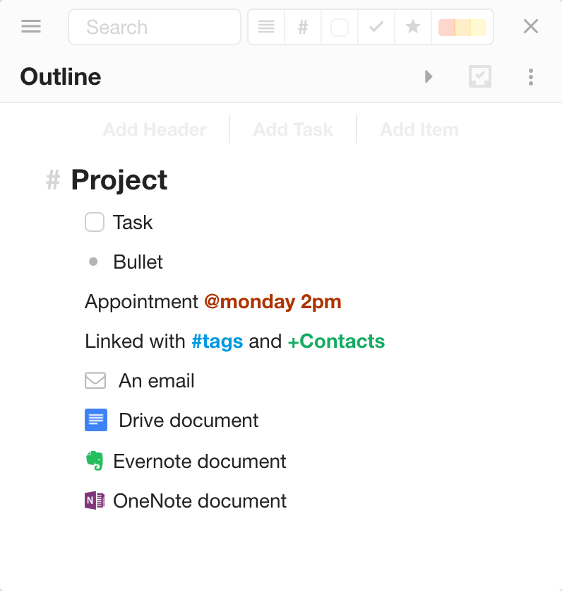
Task: Pick the red-yellow color highlight swatch
Action: tap(462, 28)
